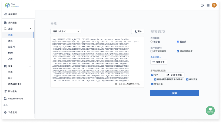
Task: Click the help question mark icon
Action: click(x=202, y=5)
